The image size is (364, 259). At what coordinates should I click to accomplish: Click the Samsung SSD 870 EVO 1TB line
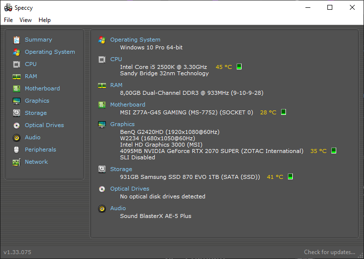pos(190,177)
